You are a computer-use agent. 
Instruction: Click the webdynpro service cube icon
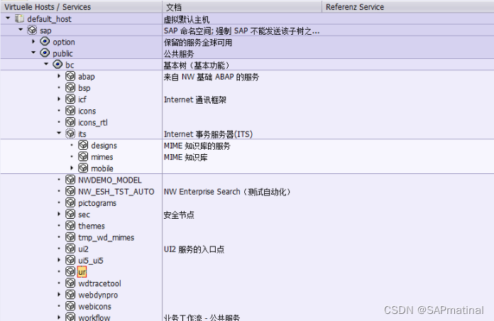tap(70, 295)
